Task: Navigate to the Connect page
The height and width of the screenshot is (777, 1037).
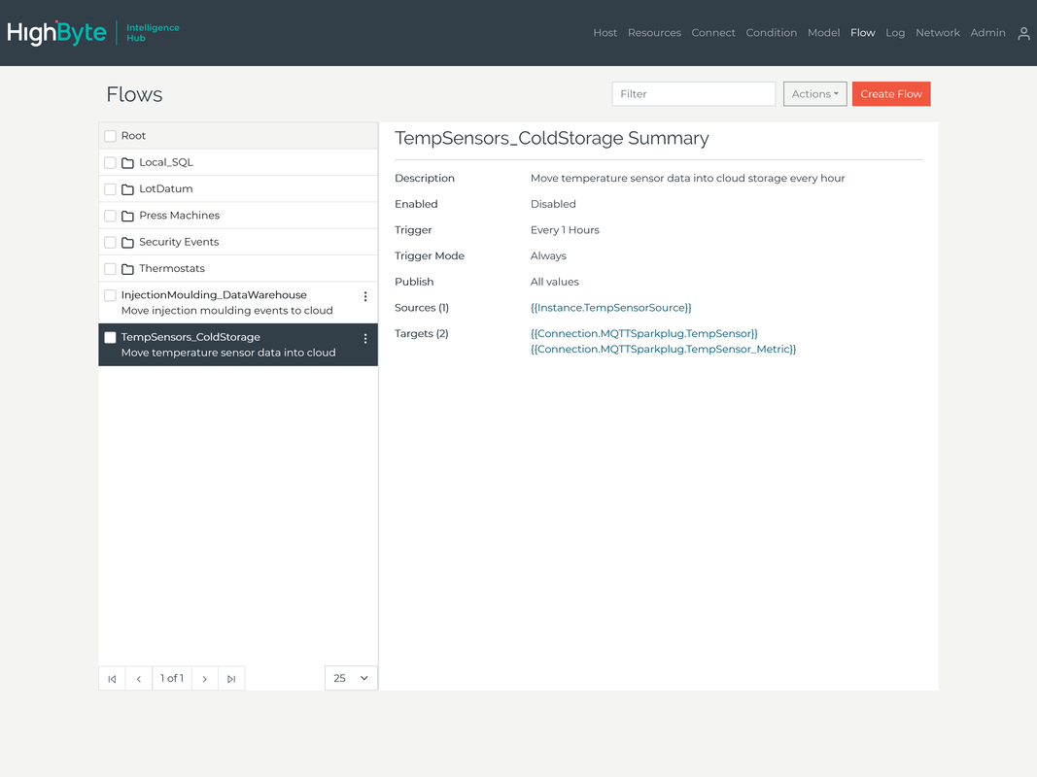Action: coord(713,32)
